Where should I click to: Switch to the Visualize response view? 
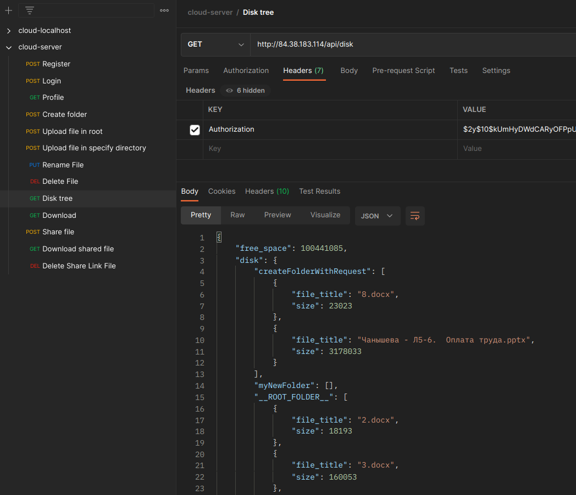pos(325,215)
